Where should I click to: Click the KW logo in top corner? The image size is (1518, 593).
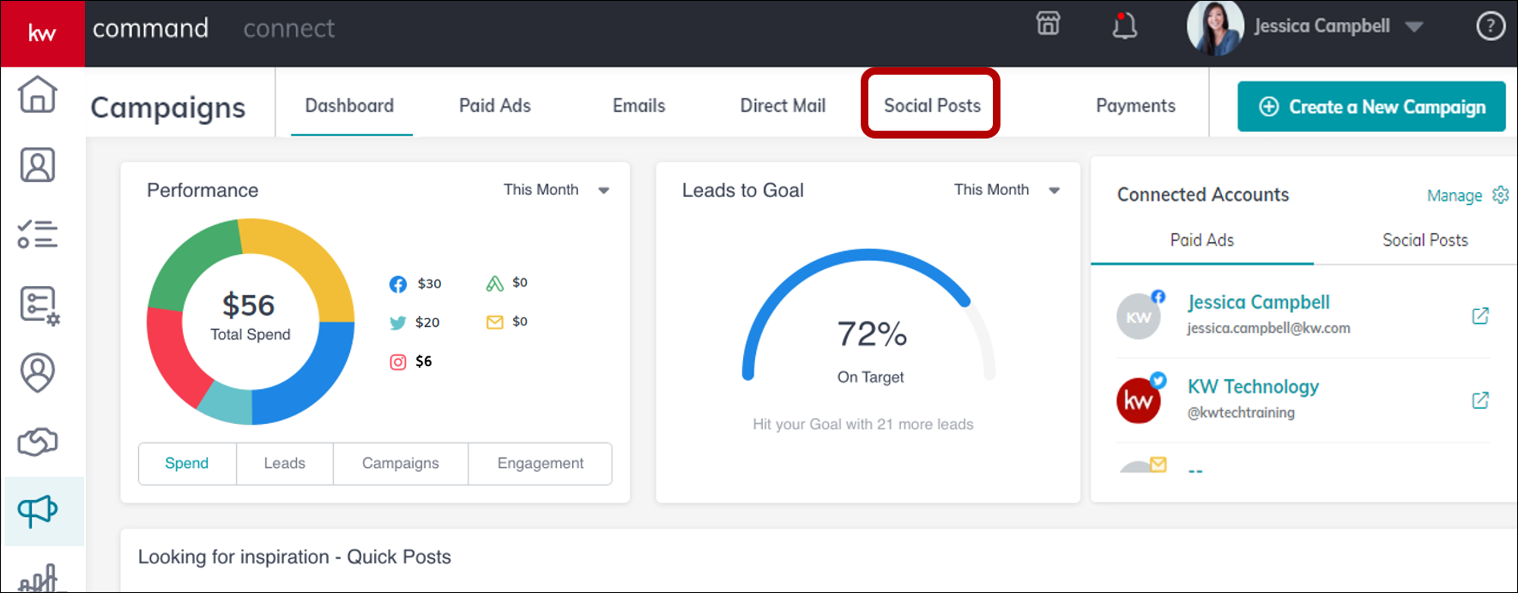pos(43,33)
